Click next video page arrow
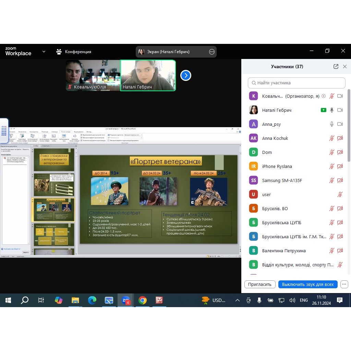 pyautogui.click(x=185, y=75)
